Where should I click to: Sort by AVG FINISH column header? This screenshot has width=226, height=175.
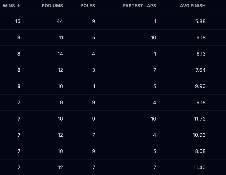(x=193, y=6)
